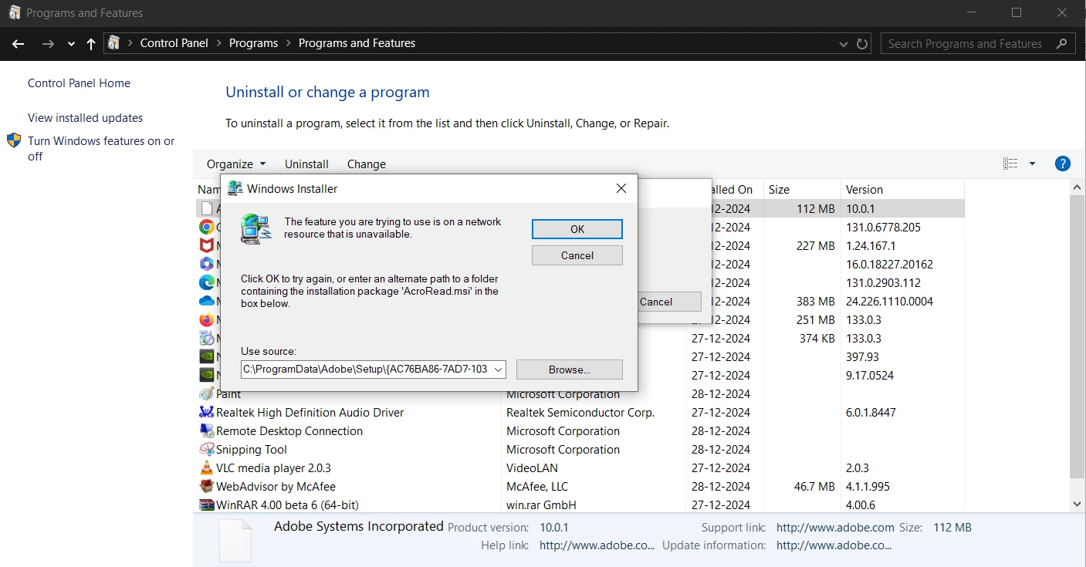Maximize the Programs and Features window
The image size is (1086, 567).
[x=1016, y=12]
